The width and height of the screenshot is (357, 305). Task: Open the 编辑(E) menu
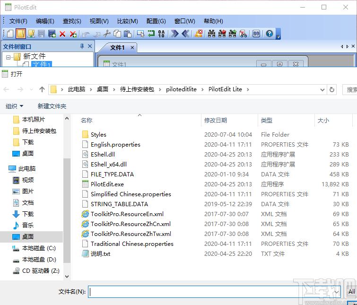click(x=45, y=21)
